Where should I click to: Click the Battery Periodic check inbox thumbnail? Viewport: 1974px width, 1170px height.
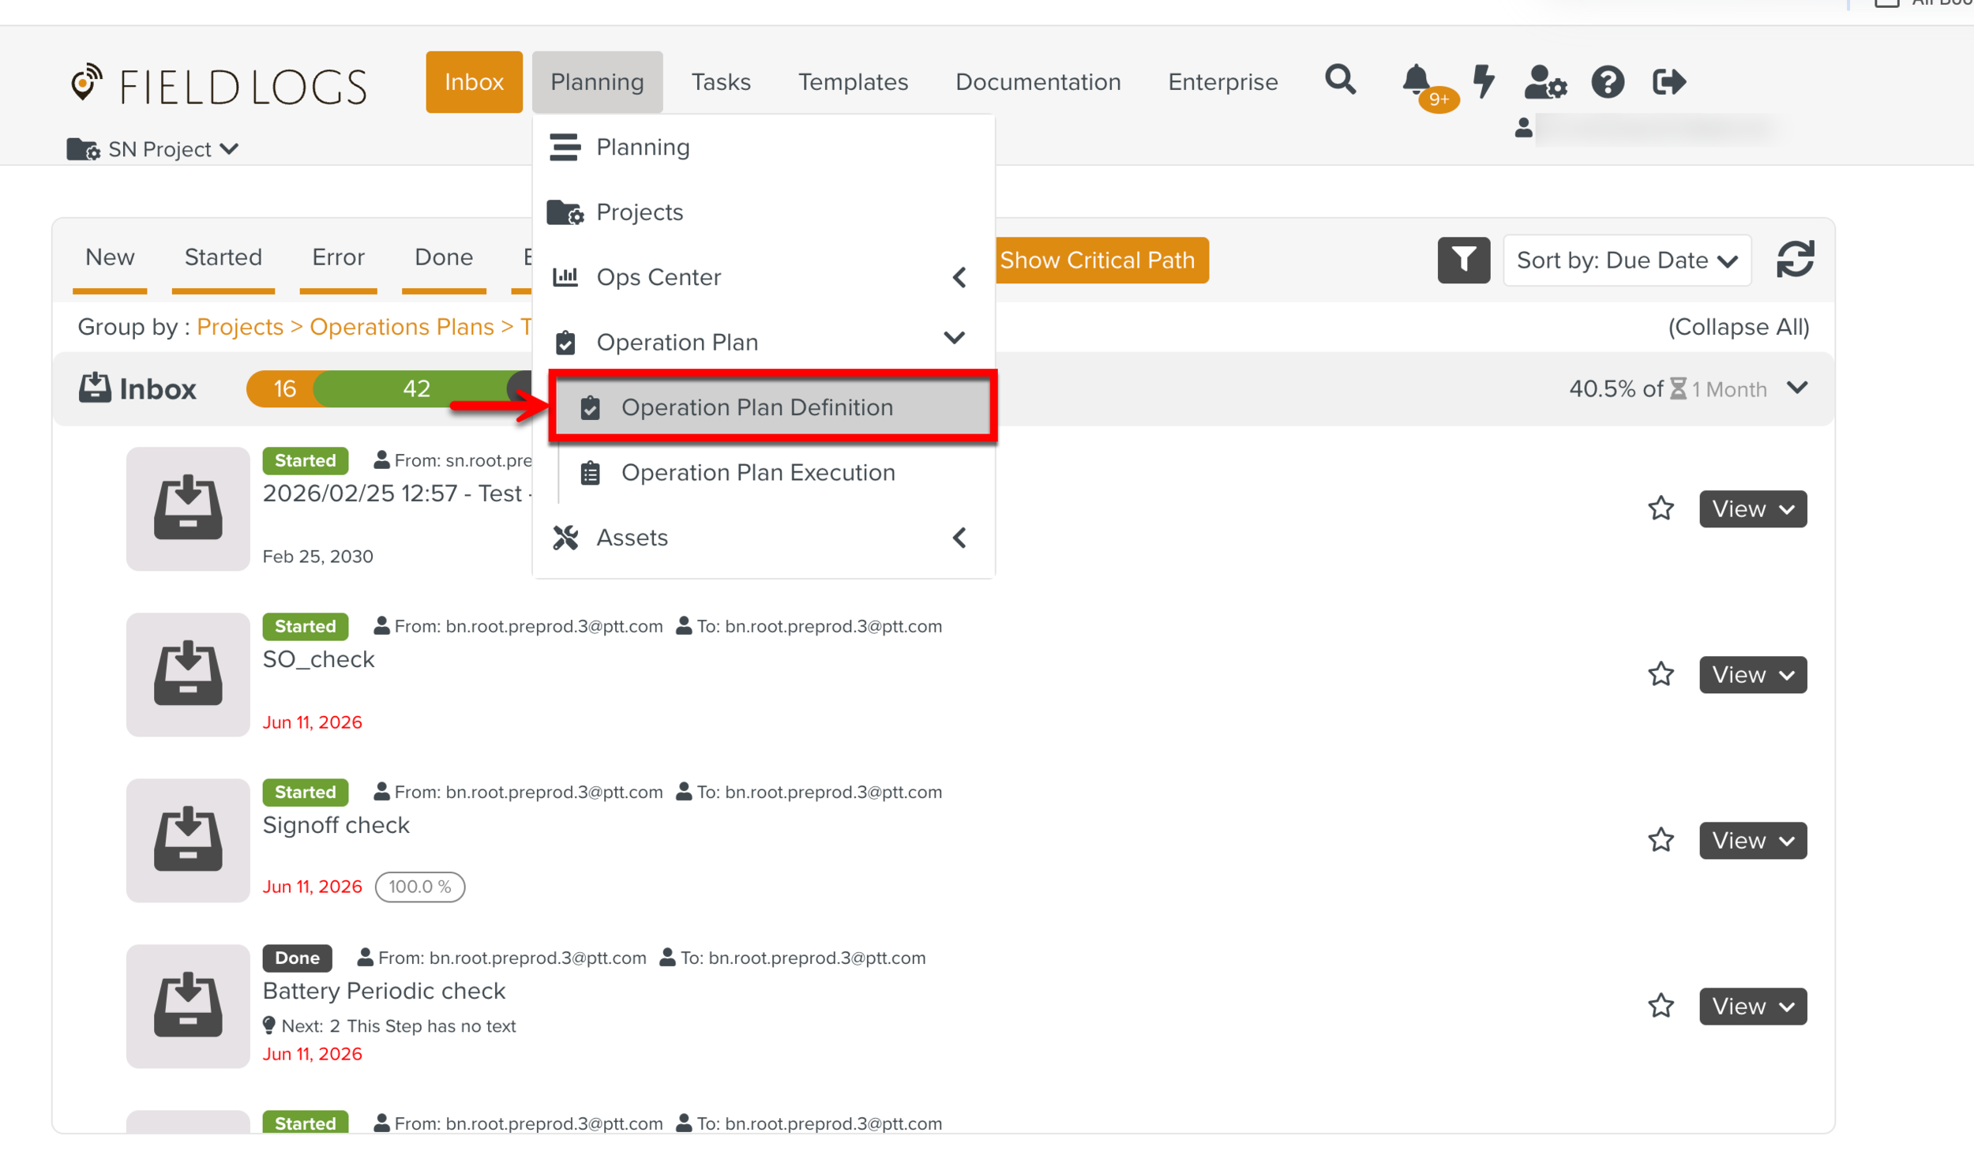coord(188,1006)
